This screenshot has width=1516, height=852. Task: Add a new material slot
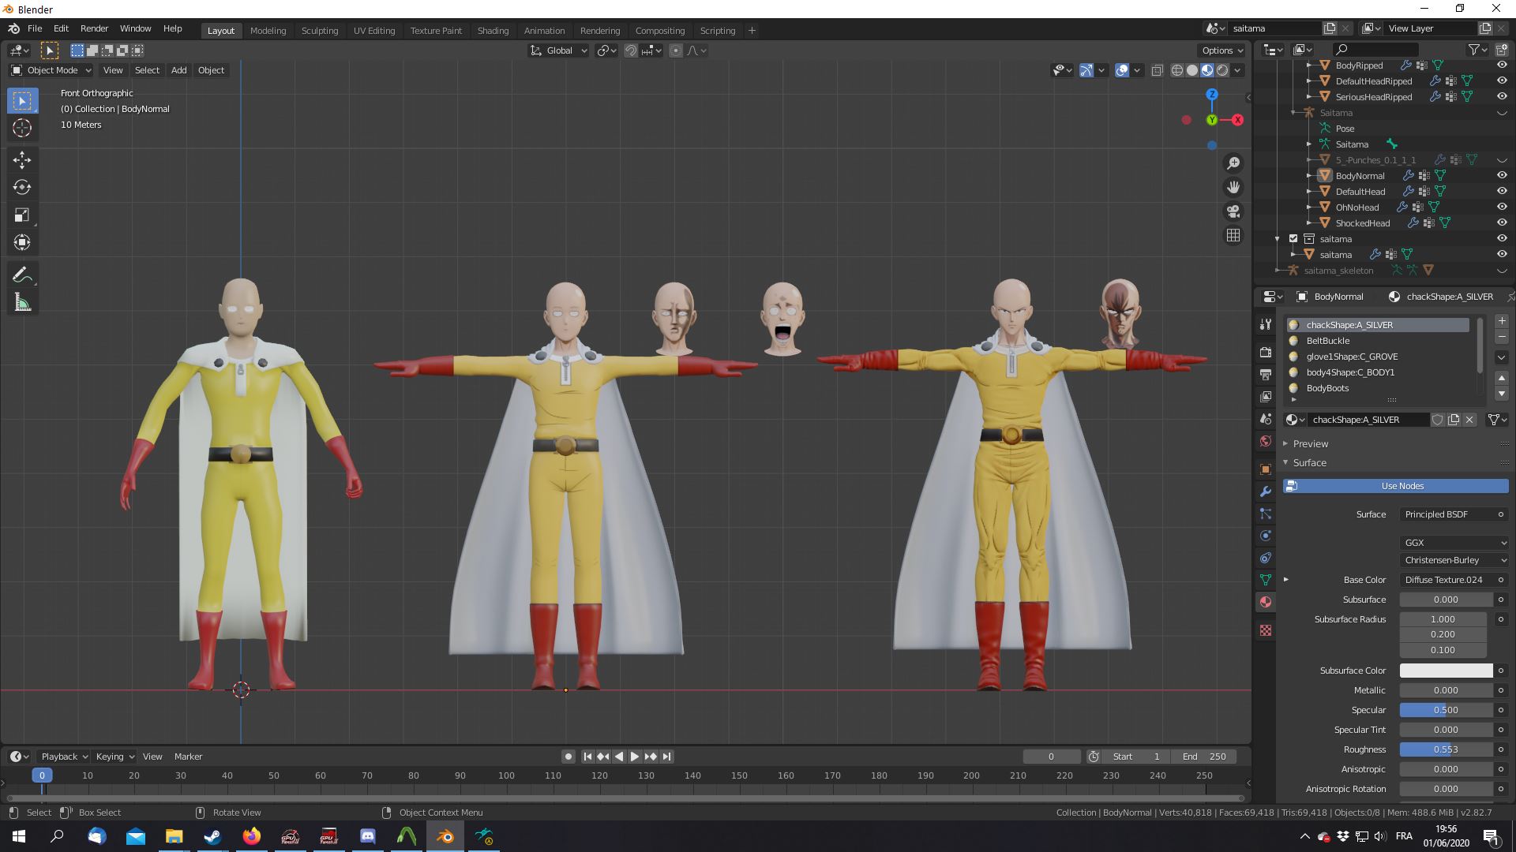(x=1502, y=321)
